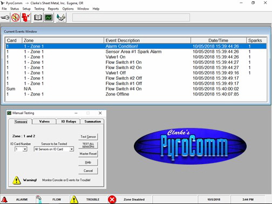Minimize the Manual Testing window

coord(76,113)
